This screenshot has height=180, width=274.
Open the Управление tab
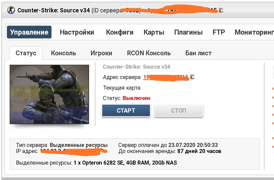tap(29, 32)
